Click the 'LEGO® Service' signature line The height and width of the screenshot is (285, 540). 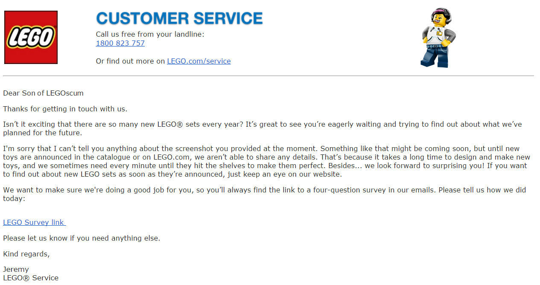(31, 278)
